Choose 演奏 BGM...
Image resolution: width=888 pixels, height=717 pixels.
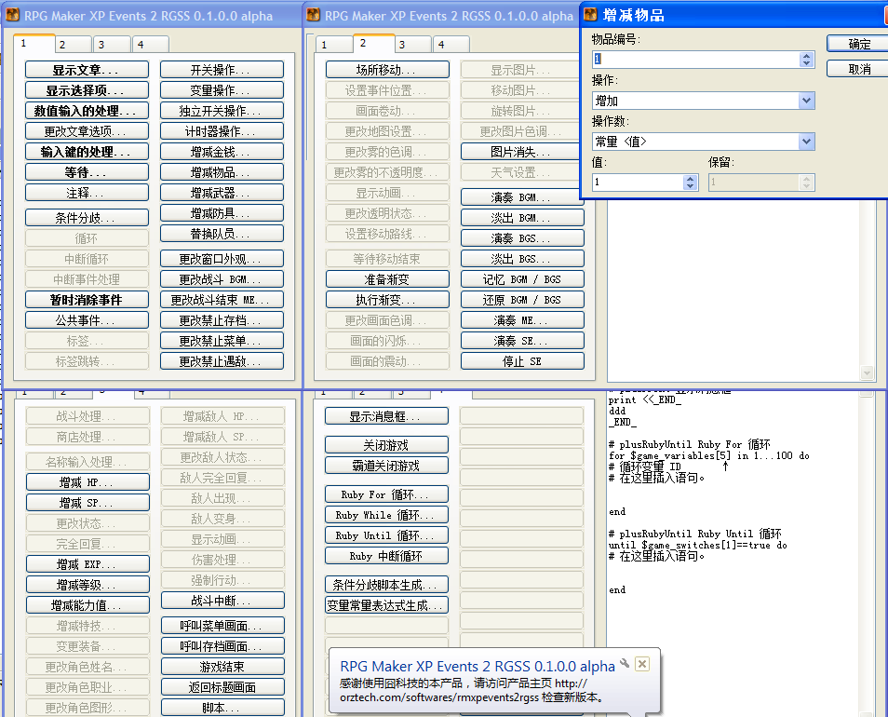coord(522,197)
